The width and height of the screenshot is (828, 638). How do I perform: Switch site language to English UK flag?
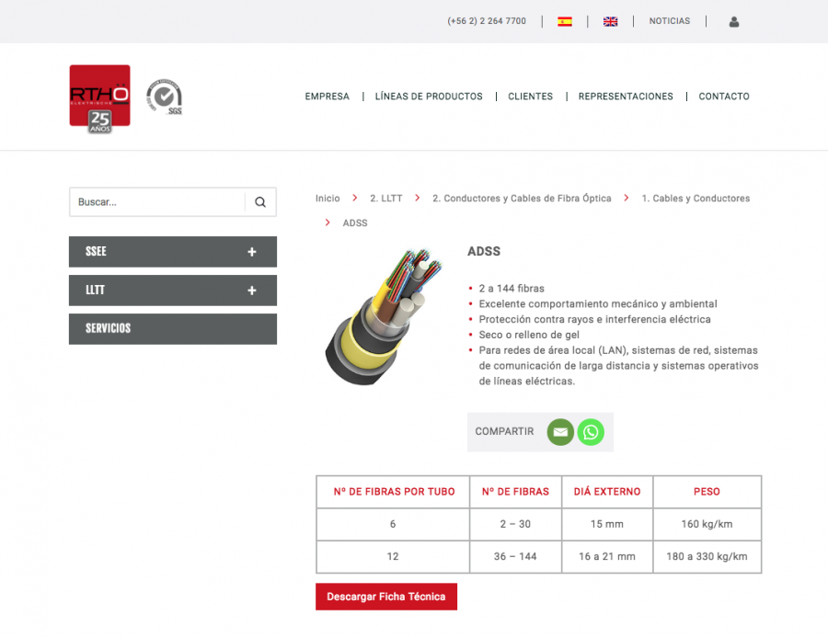click(x=611, y=22)
